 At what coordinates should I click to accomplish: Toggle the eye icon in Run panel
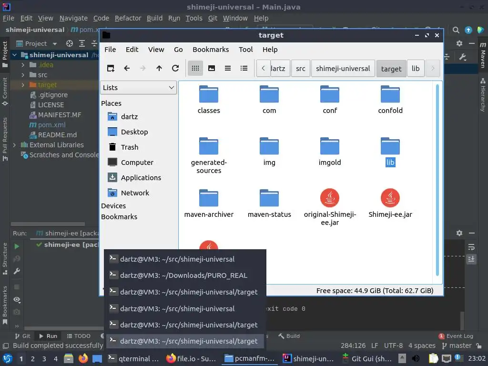pyautogui.click(x=17, y=299)
